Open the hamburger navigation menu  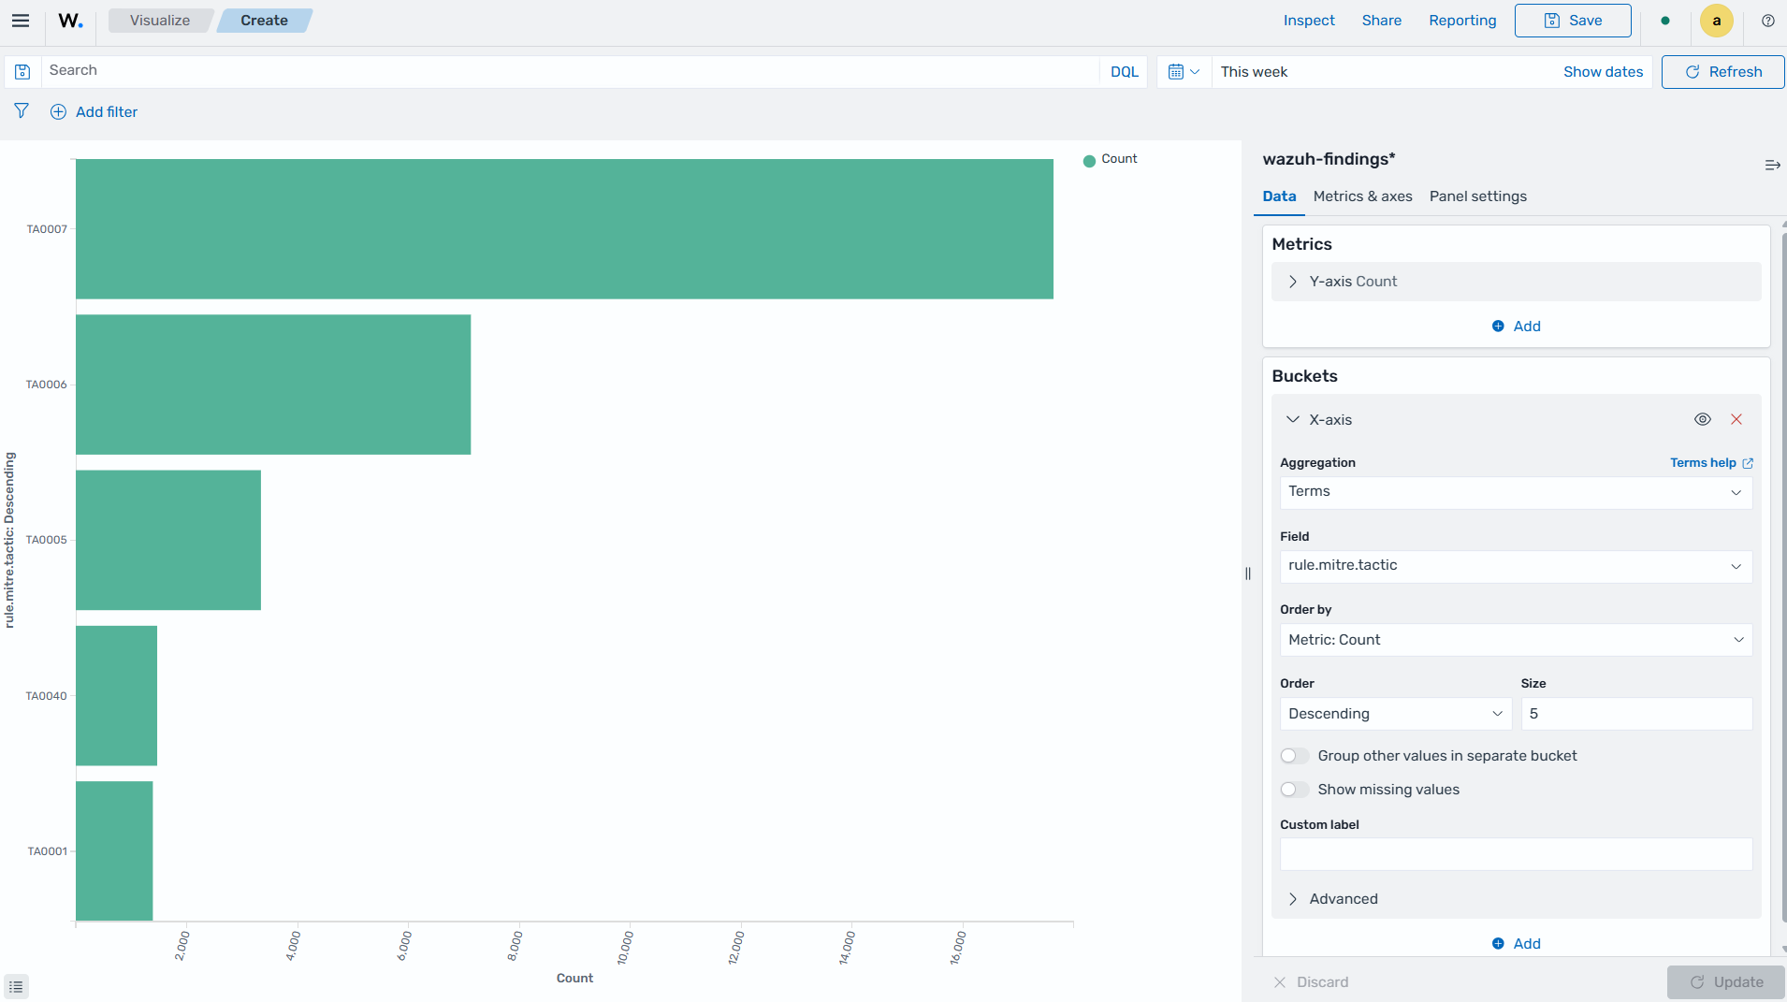click(21, 21)
